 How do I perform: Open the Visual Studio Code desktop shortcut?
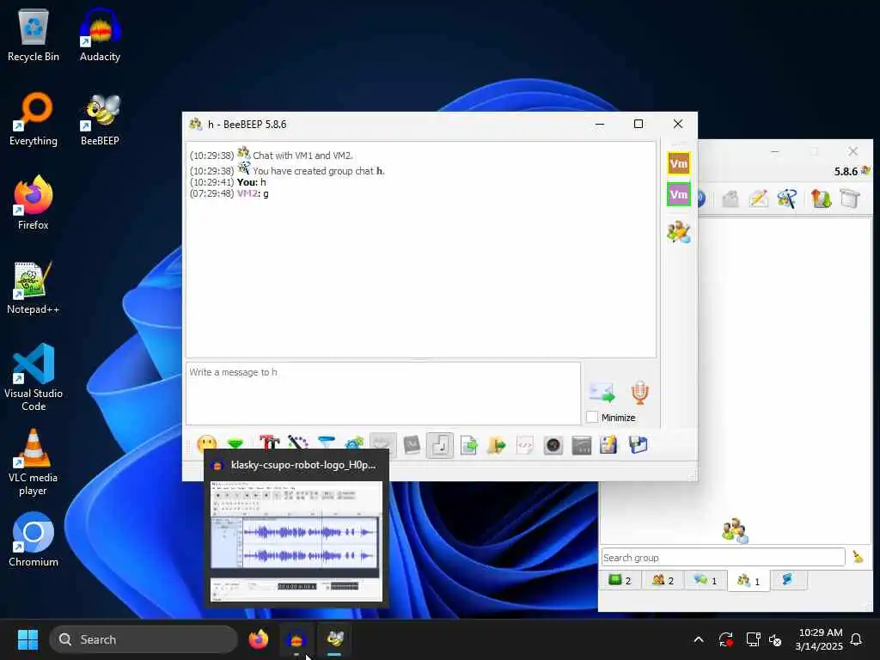[34, 377]
